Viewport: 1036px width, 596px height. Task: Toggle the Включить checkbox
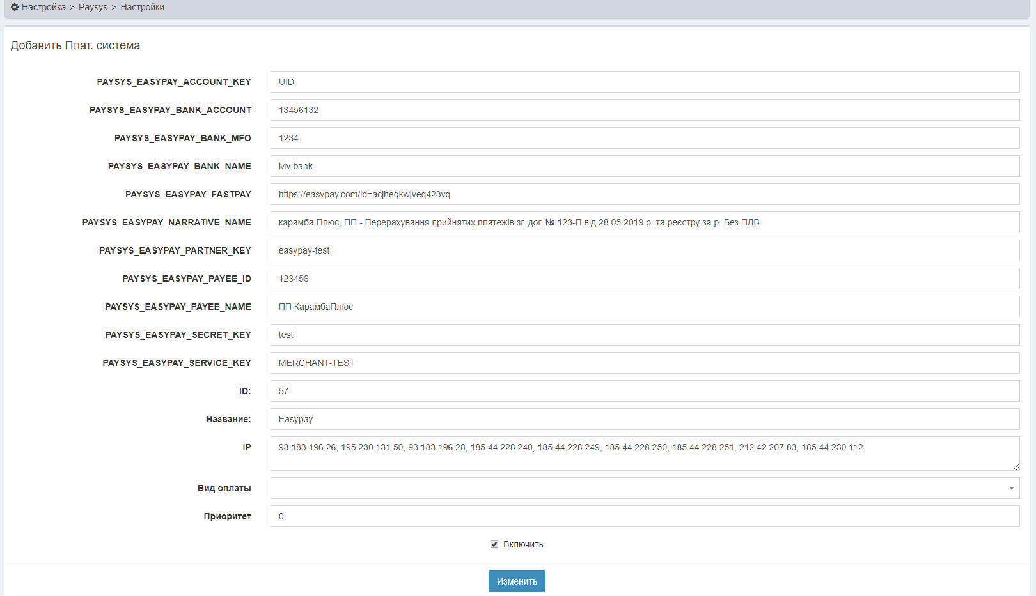[494, 544]
